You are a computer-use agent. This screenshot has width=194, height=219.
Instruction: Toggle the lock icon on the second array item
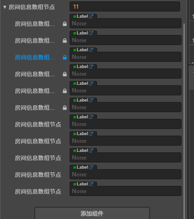coord(65,41)
